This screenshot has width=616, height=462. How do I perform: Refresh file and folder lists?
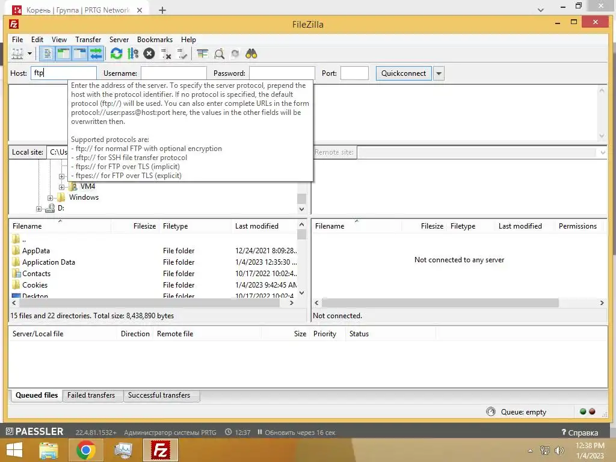point(116,54)
